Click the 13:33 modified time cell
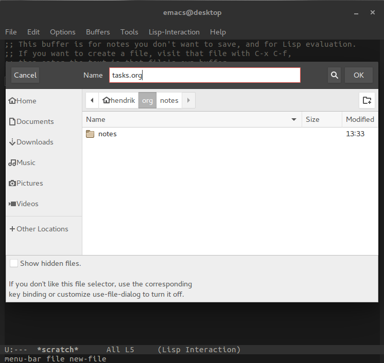This screenshot has width=384, height=363. [355, 134]
